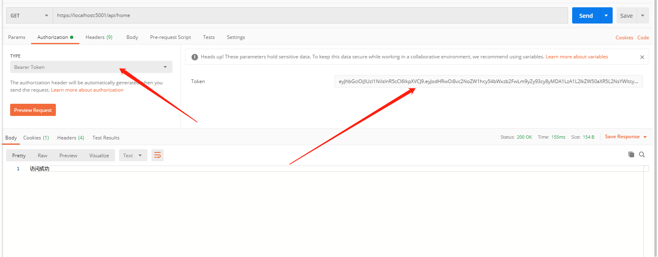Open search in response with the magnifier icon
The height and width of the screenshot is (257, 658).
click(642, 154)
